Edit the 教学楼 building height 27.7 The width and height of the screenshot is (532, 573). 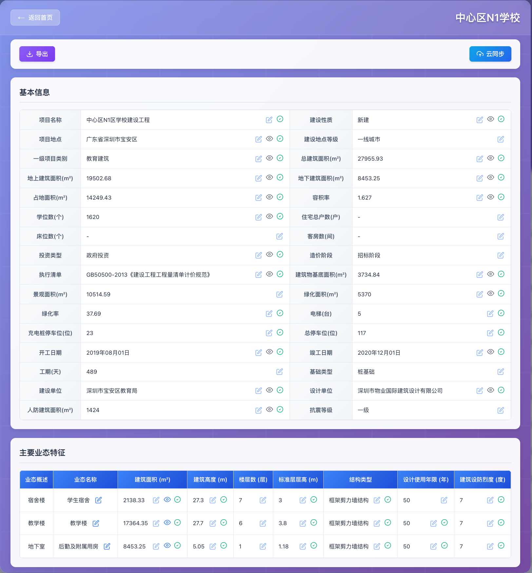coord(213,524)
